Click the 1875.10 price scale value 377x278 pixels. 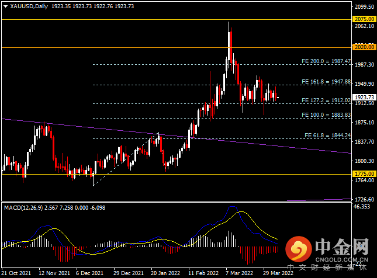(x=365, y=122)
